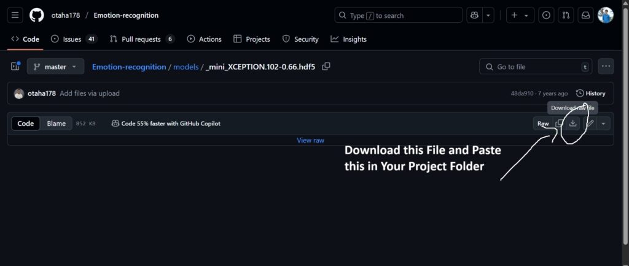Switch to the Insights tab
This screenshot has width=629, height=266.
pyautogui.click(x=348, y=39)
